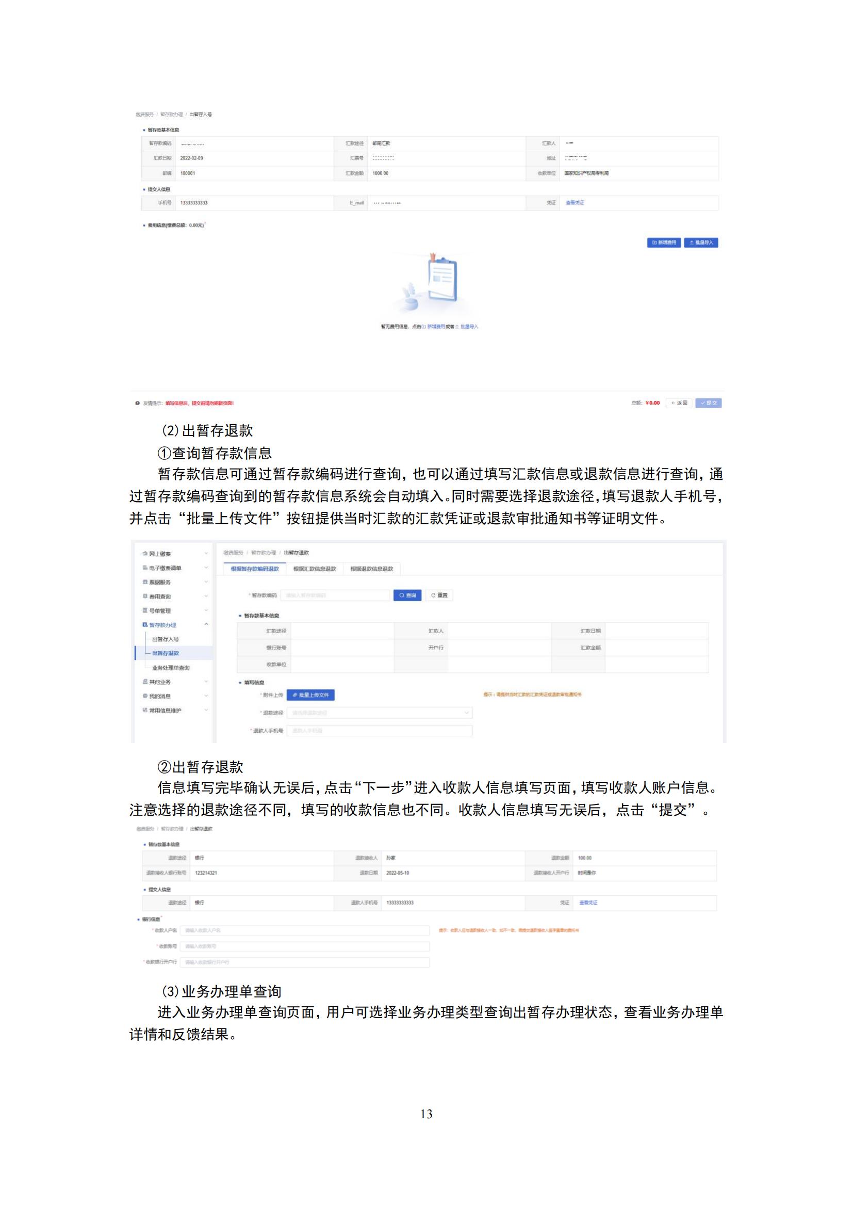This screenshot has height=1207, width=853.
Task: Click the info icon beside 友情提示
Action: tap(138, 403)
